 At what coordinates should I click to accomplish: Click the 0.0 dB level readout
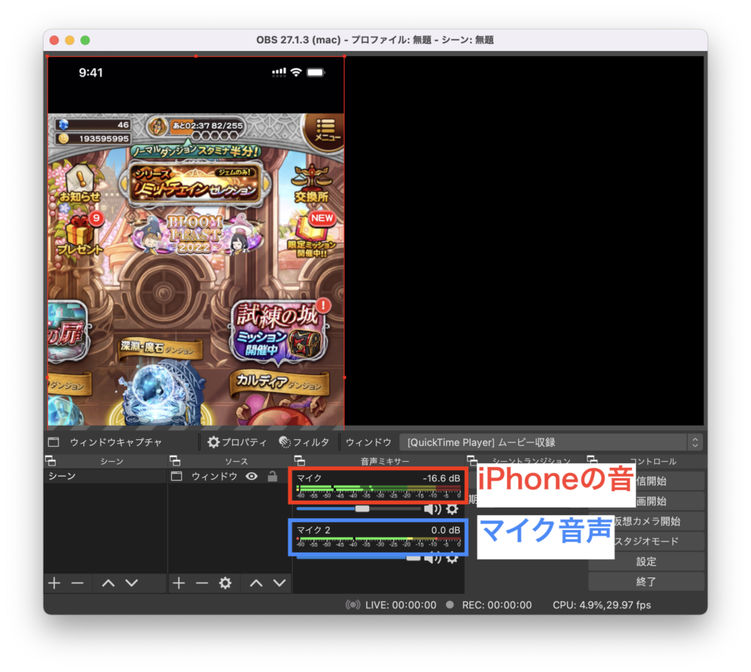[445, 530]
